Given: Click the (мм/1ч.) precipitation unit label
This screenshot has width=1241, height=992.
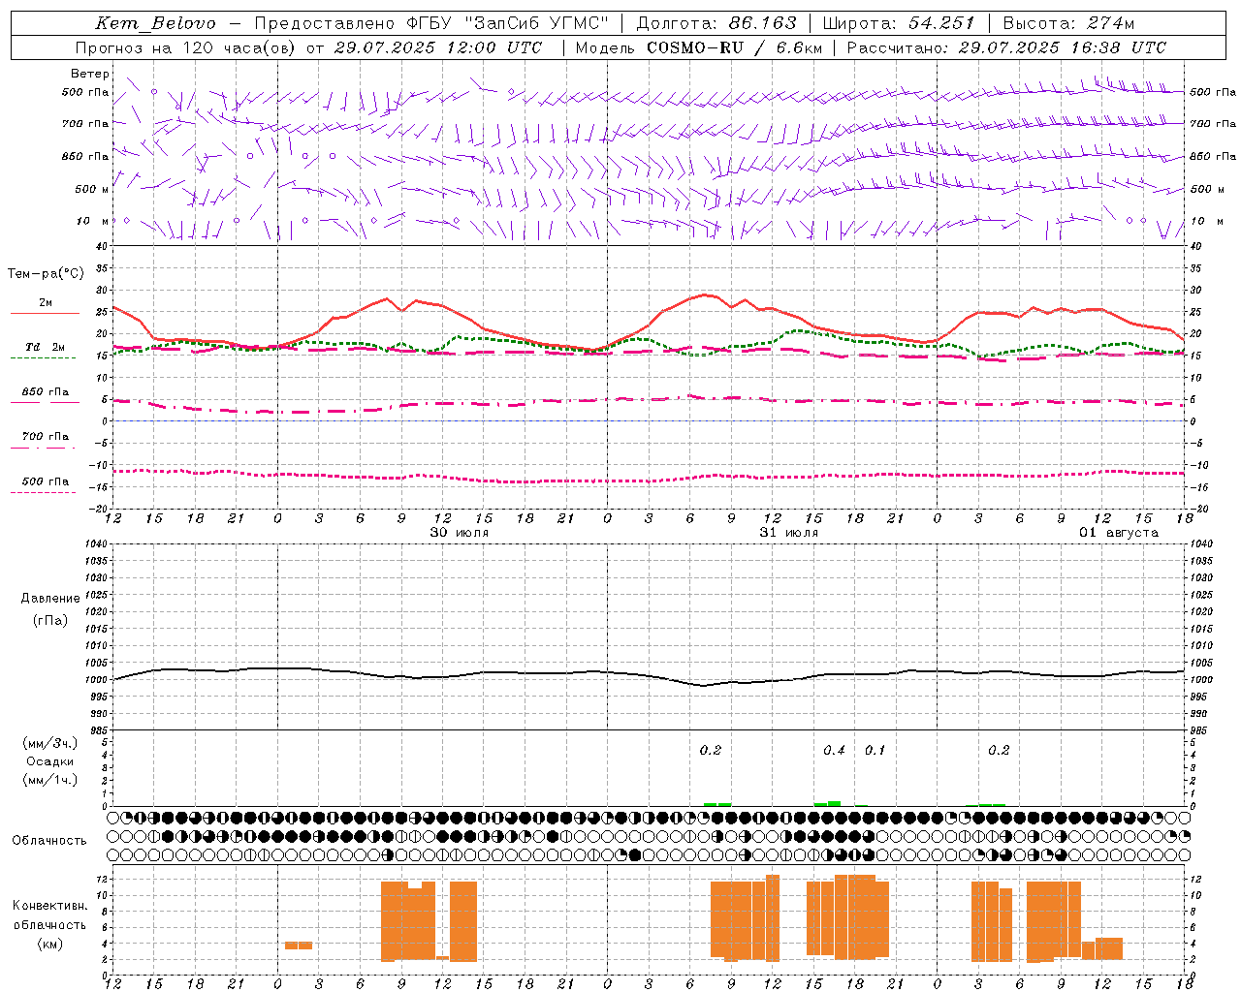Looking at the screenshot, I should [50, 780].
